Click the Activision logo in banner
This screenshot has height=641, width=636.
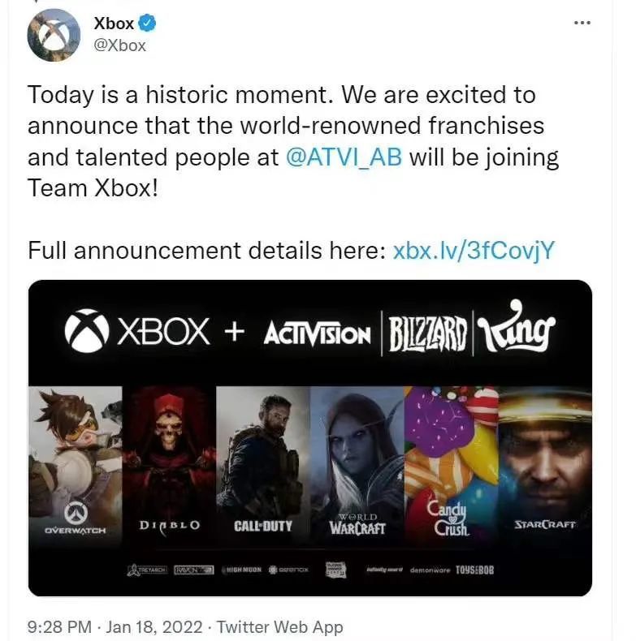pyautogui.click(x=318, y=333)
